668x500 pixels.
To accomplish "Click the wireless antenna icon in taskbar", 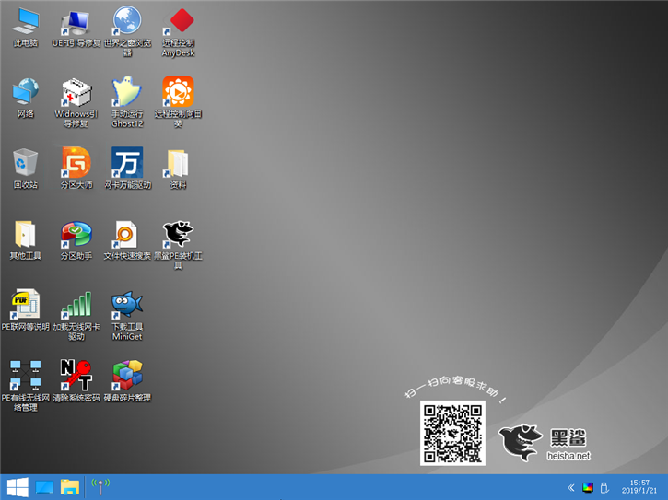I will (100, 487).
